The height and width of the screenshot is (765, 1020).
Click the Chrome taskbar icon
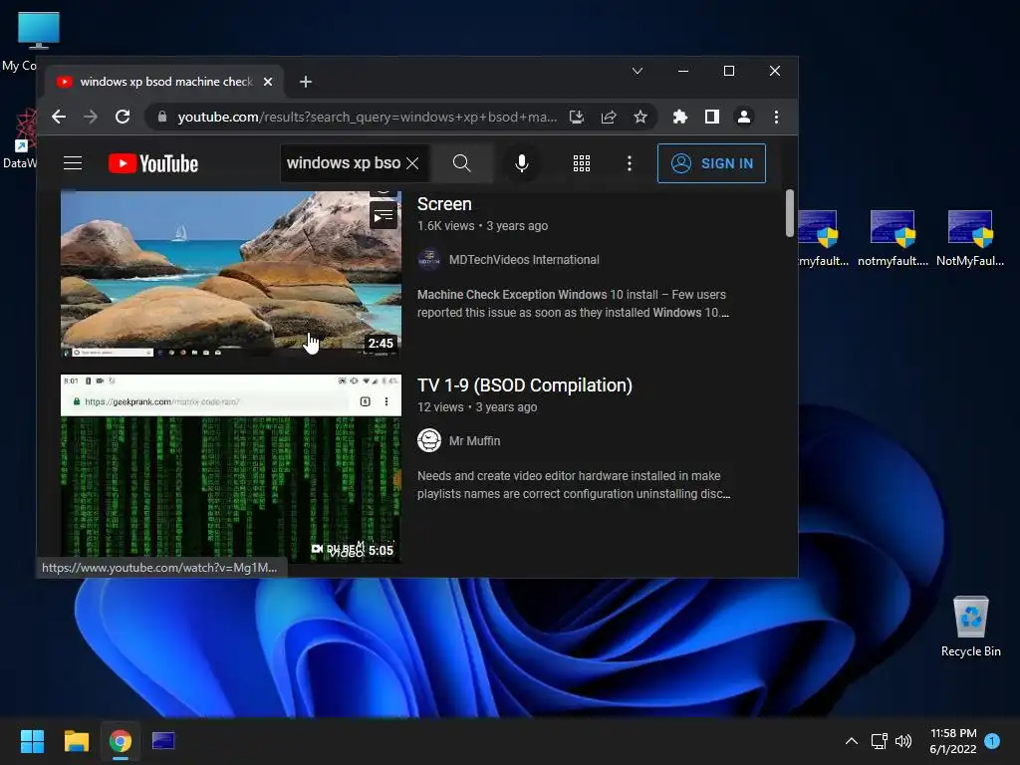click(x=121, y=741)
